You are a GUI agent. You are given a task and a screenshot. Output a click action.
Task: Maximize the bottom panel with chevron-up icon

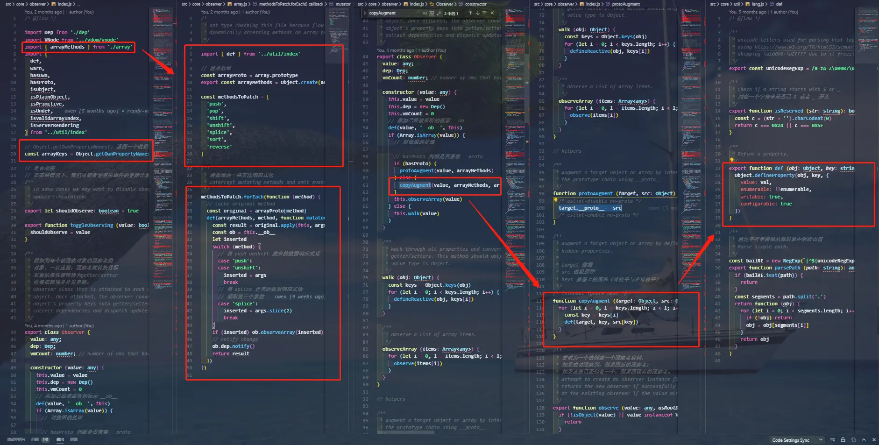point(864,440)
